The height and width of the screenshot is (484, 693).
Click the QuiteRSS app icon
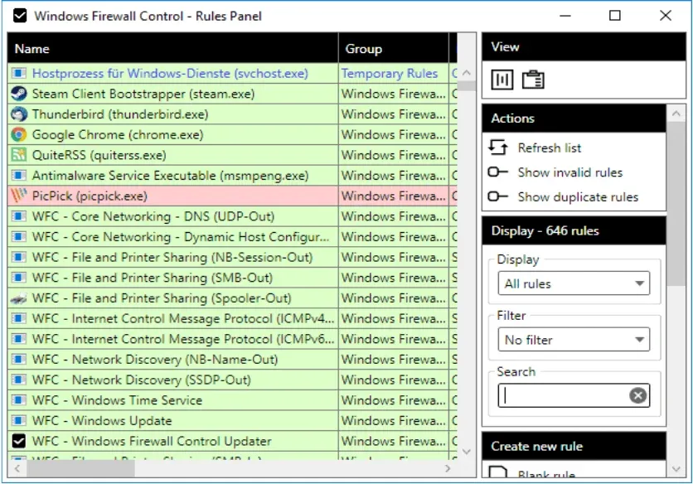[18, 155]
